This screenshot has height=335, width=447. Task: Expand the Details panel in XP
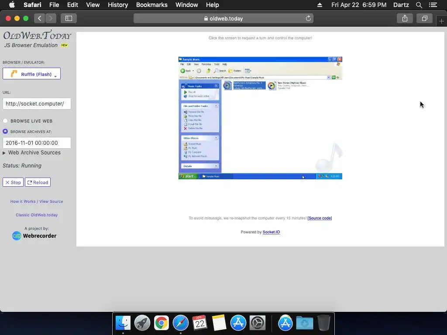[x=217, y=166]
